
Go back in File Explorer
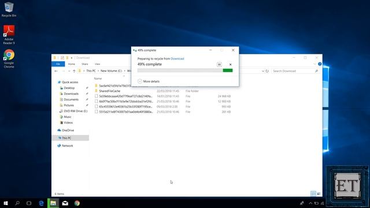[x=56, y=71]
